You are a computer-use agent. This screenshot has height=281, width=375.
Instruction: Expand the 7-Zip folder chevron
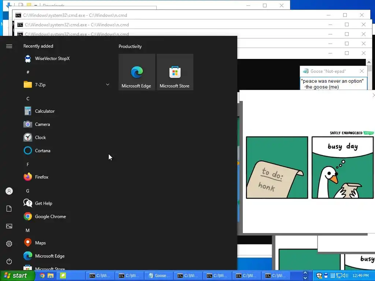[108, 85]
